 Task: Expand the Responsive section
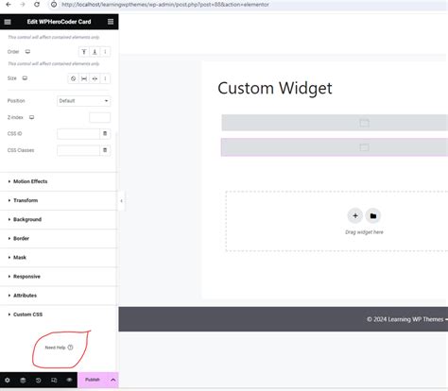pyautogui.click(x=59, y=277)
